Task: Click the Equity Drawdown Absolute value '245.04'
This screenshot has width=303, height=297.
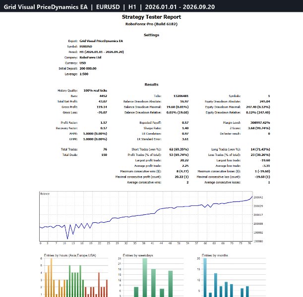Action: coord(265,101)
